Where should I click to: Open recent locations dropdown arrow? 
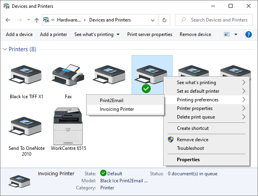coord(29,20)
